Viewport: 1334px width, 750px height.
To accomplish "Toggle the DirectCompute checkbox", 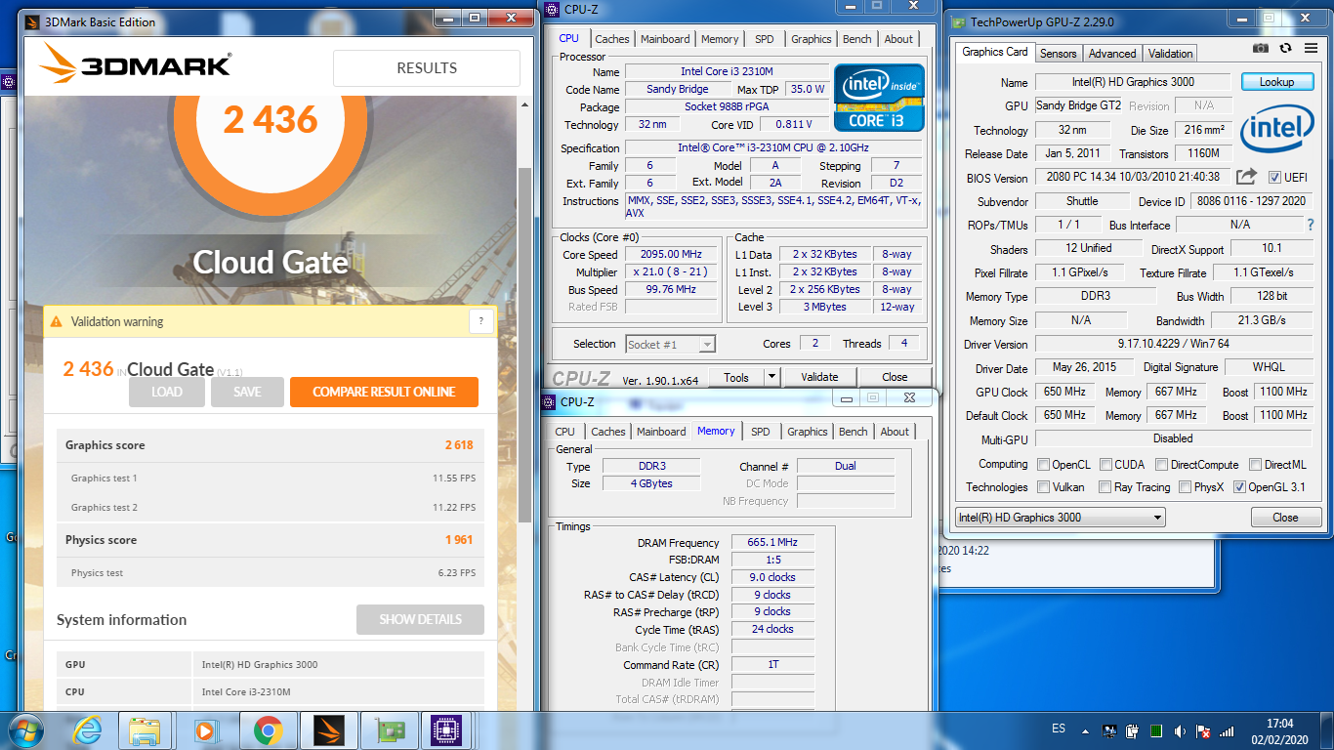I will 1161,465.
